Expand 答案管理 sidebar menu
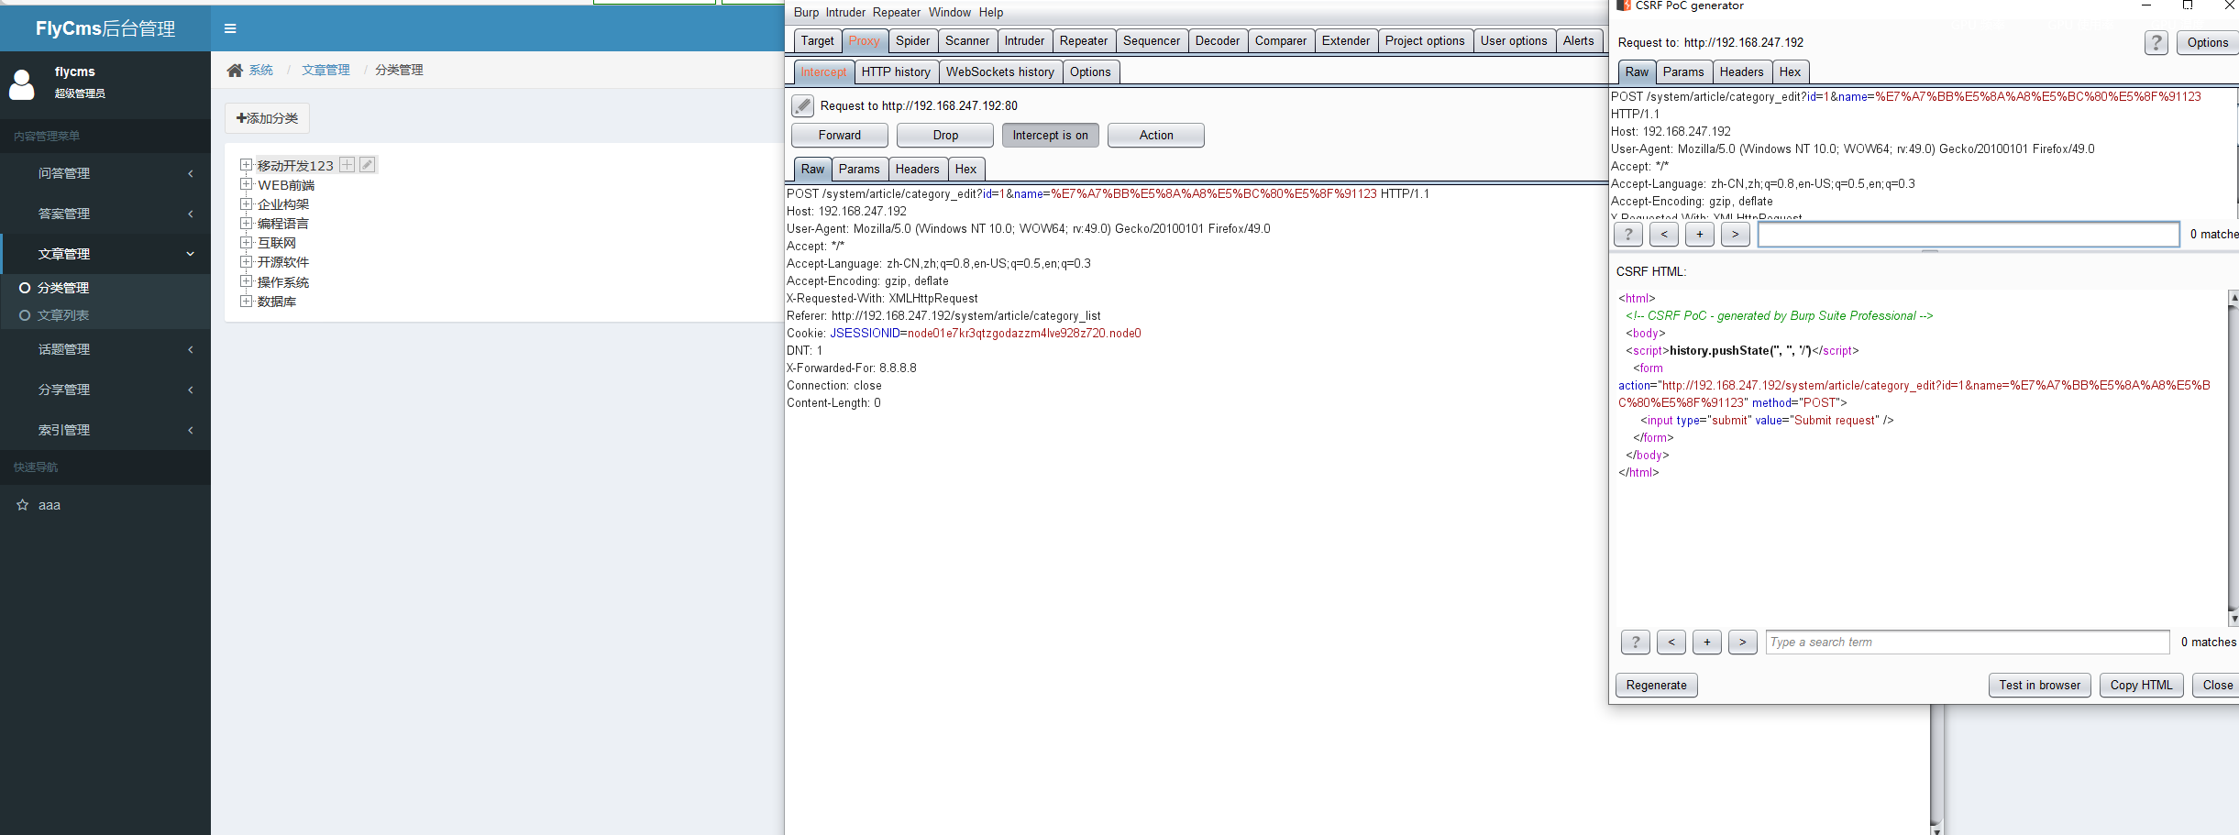The image size is (2239, 835). pyautogui.click(x=105, y=214)
